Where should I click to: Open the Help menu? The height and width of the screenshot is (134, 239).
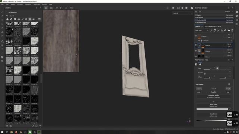click(51, 4)
